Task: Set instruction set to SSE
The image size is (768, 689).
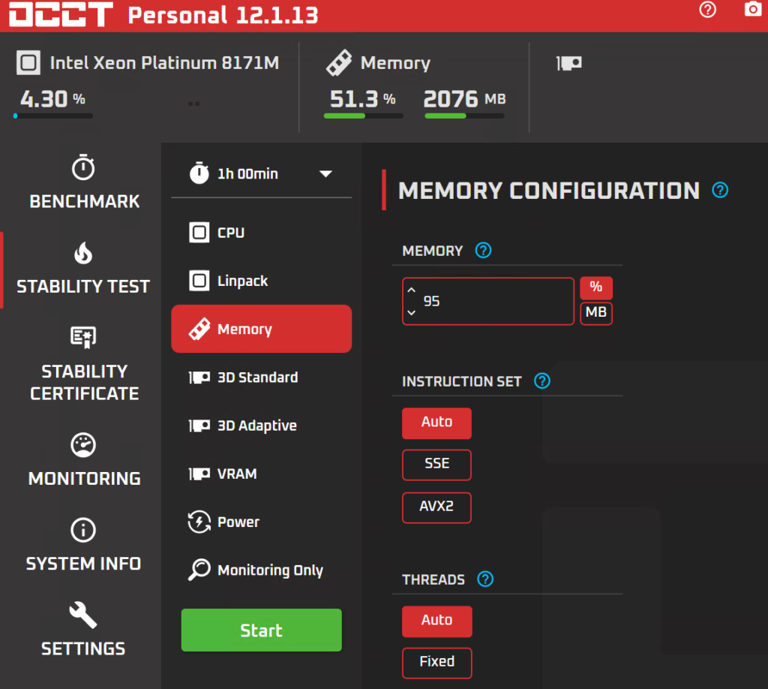Action: [x=437, y=465]
